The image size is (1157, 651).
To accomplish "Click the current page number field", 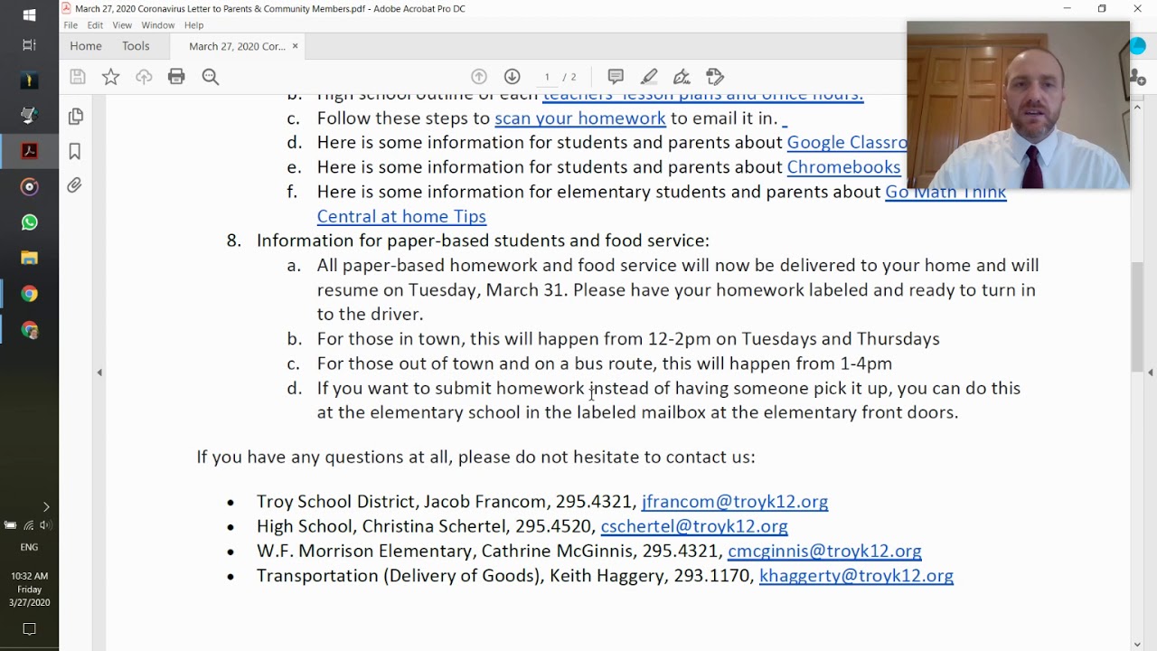I will point(547,77).
